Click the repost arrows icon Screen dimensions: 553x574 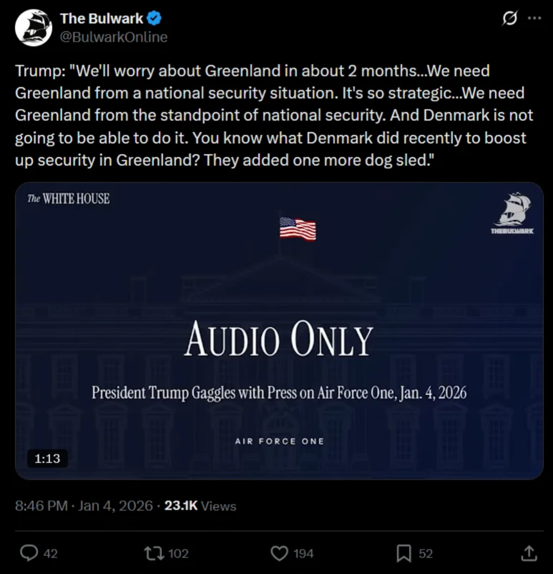tap(152, 553)
